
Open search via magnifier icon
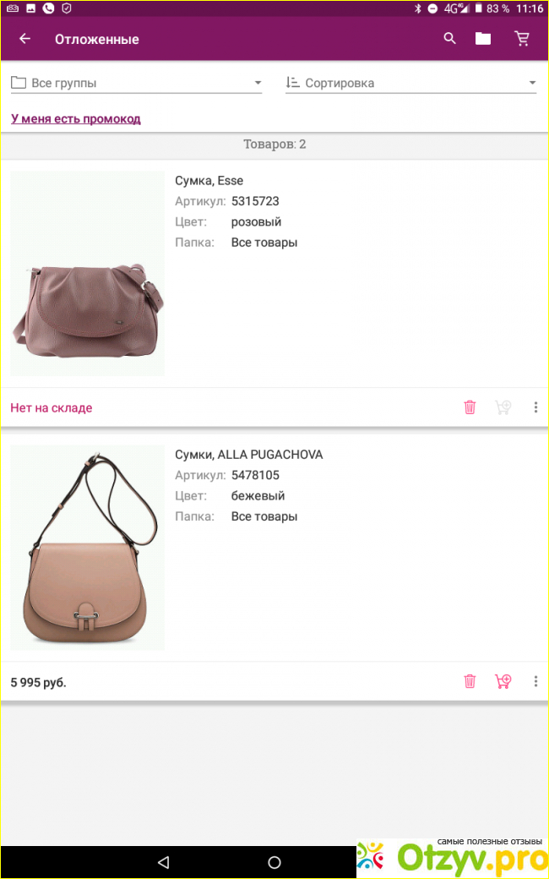[x=449, y=39]
